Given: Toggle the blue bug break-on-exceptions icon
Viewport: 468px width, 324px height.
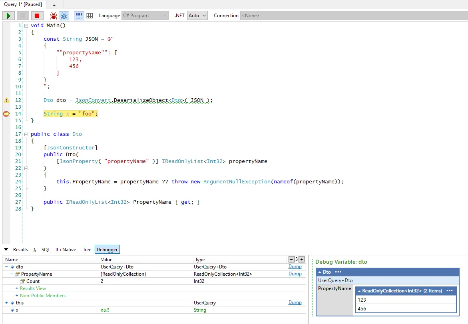Looking at the screenshot, I should coord(64,16).
